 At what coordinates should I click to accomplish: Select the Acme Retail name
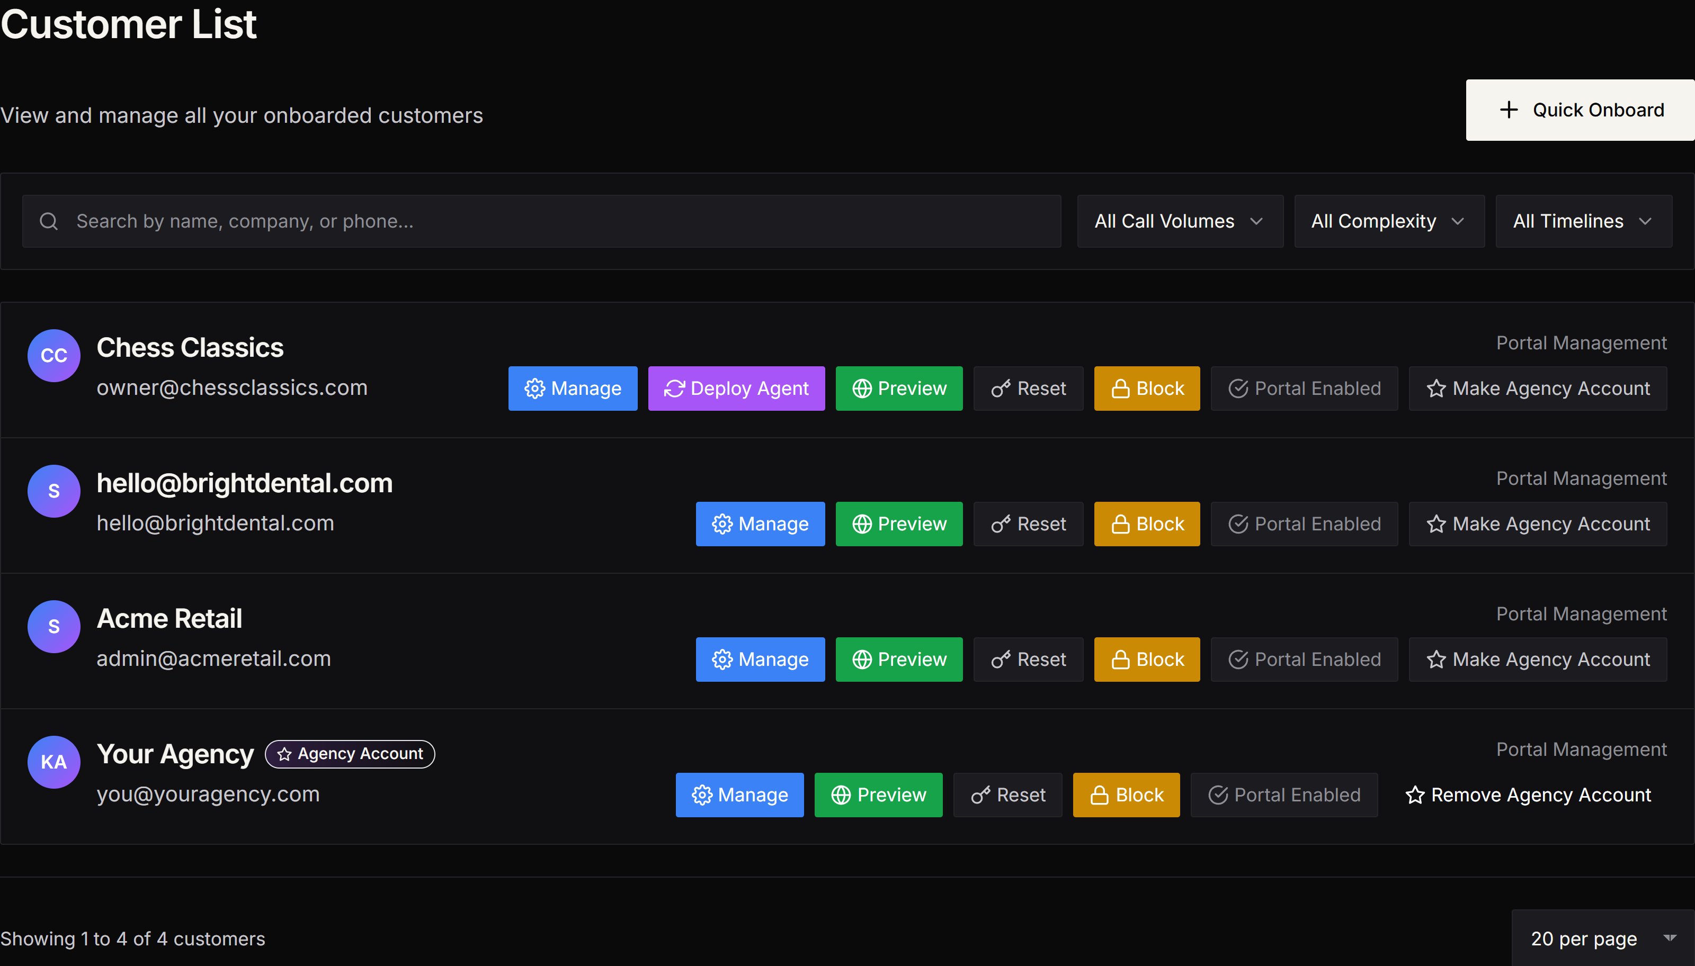169,618
